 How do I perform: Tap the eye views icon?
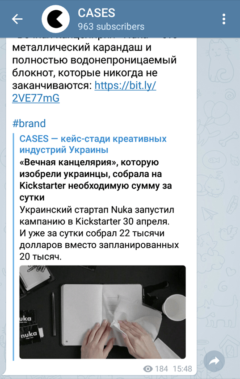[148, 369]
